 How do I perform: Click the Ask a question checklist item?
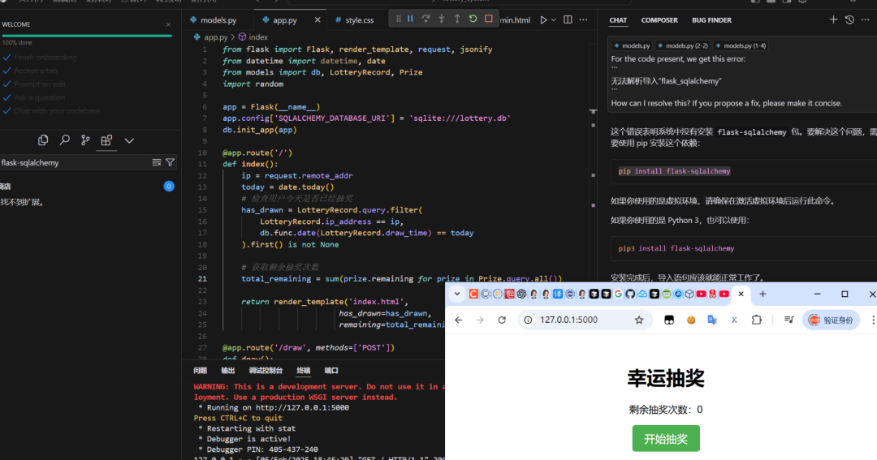pos(39,97)
